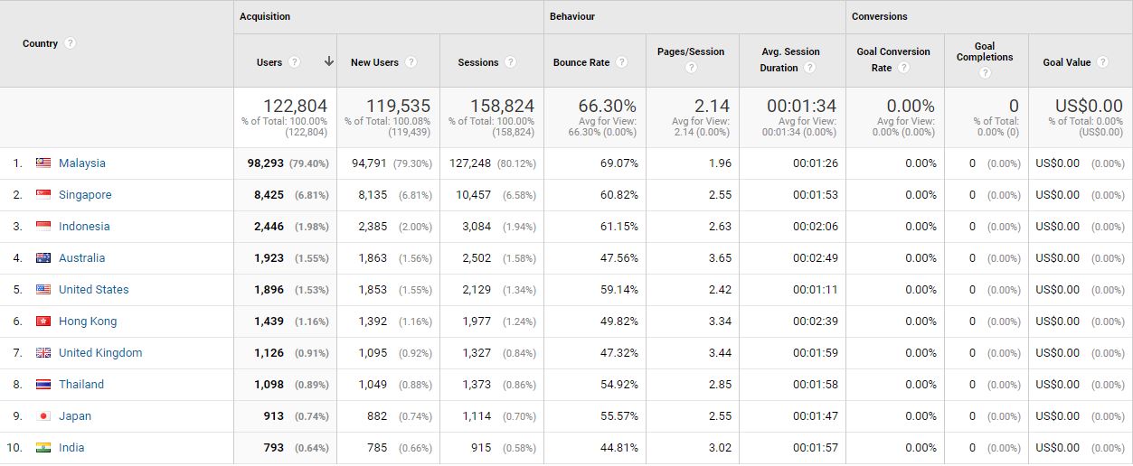Image resolution: width=1133 pixels, height=466 pixels.
Task: Open the United Kingdom country link
Action: [100, 353]
